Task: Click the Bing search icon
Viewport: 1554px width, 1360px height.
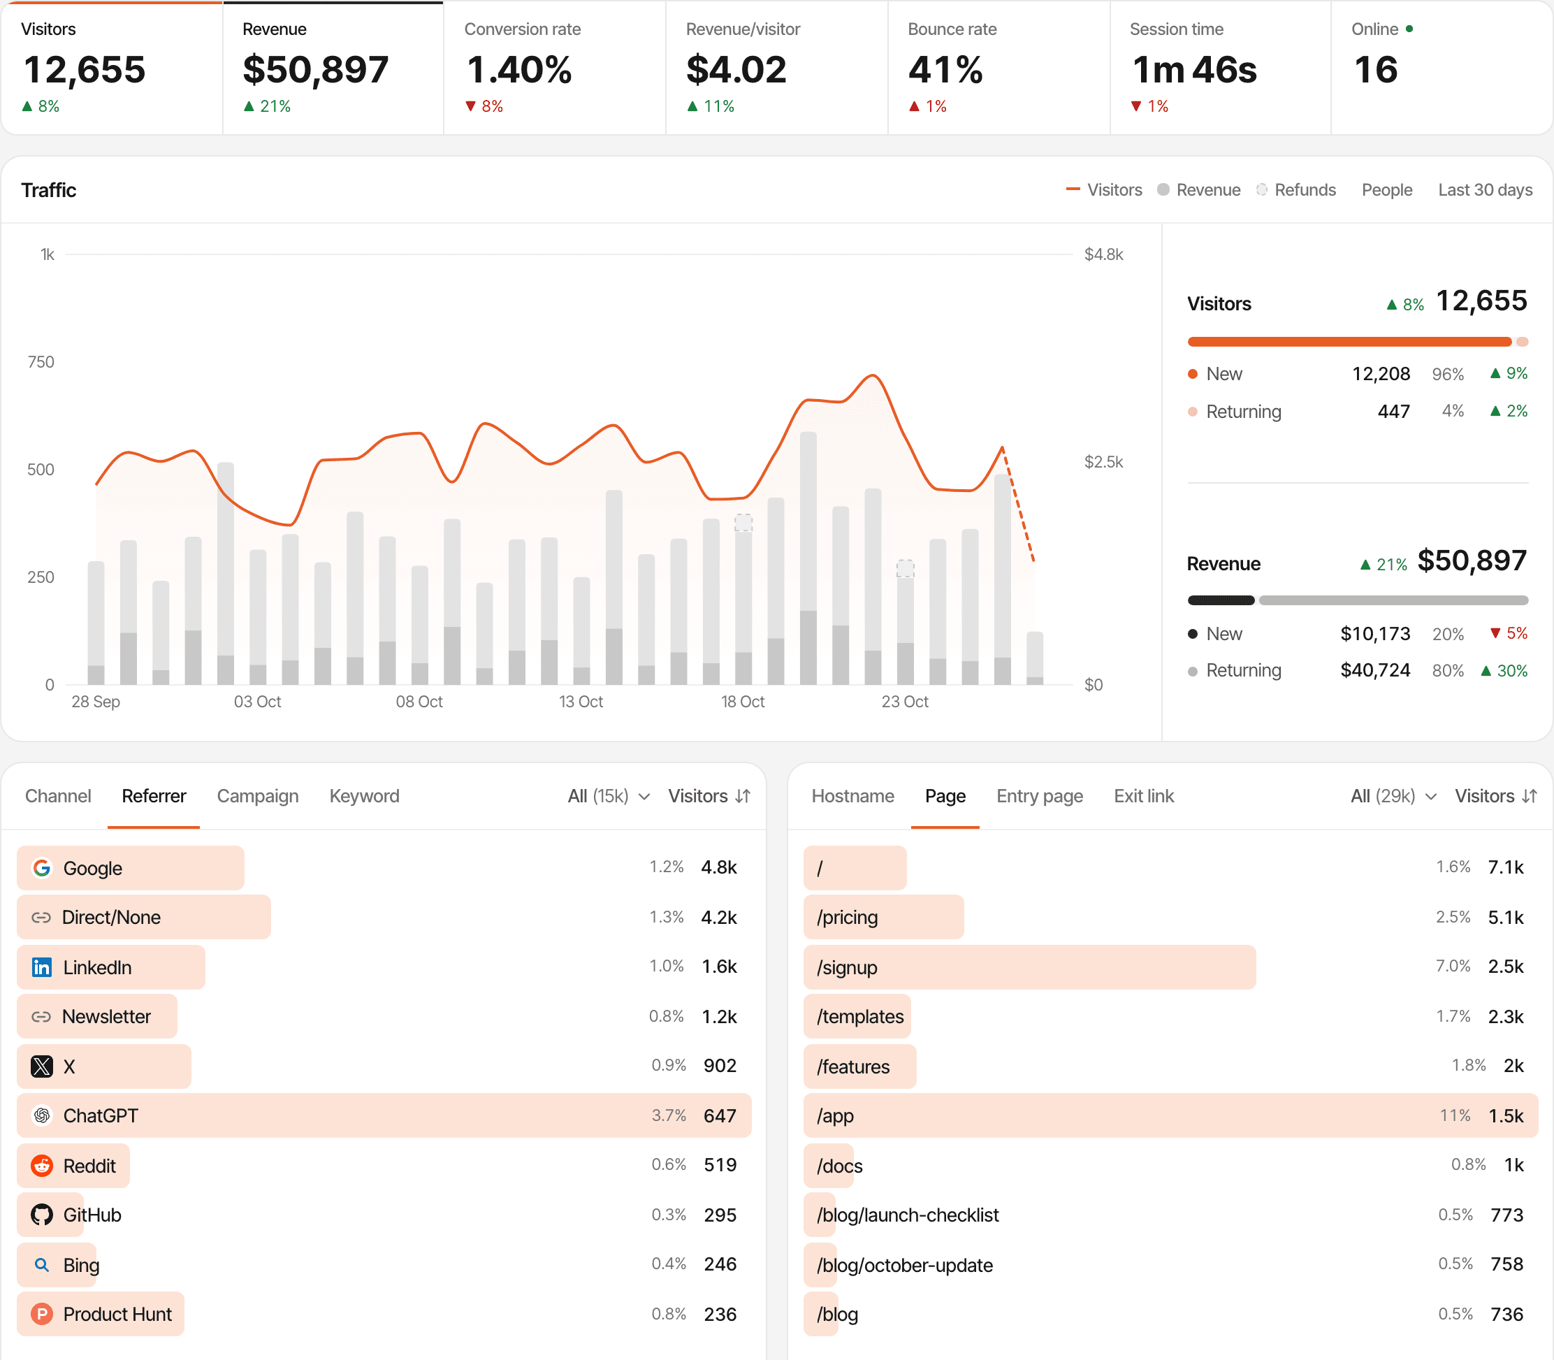Action: click(42, 1264)
